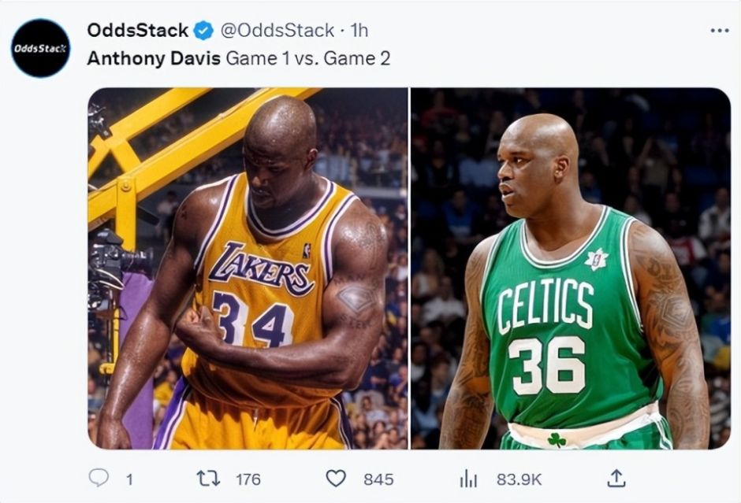Screen dimensions: 741x503
Task: Click the share upload arrow icon
Action: (x=616, y=478)
